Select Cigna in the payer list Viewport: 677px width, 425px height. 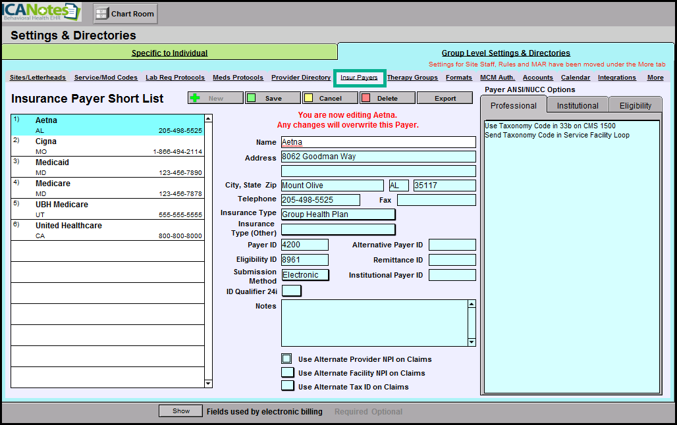click(107, 146)
